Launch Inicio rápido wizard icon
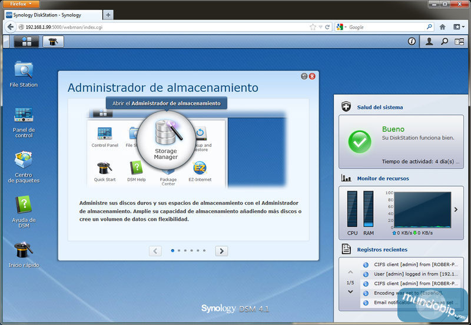The image size is (471, 325). 24,255
